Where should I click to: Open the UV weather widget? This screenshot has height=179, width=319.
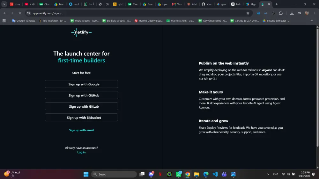point(12,174)
